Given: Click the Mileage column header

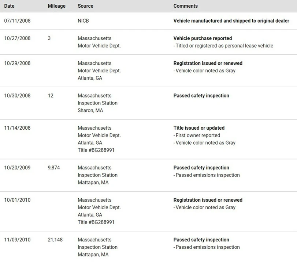Looking at the screenshot, I should click(56, 6).
